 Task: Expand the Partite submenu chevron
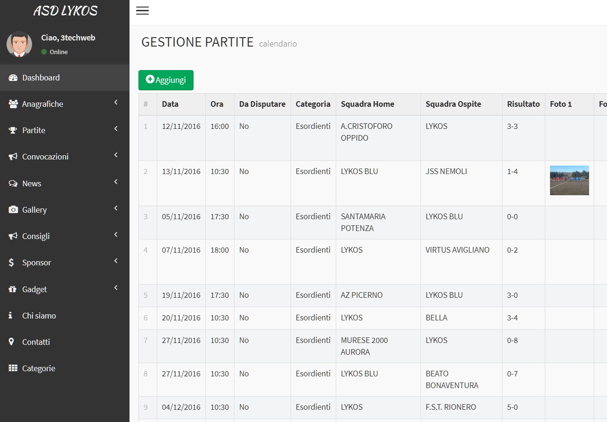pos(116,129)
